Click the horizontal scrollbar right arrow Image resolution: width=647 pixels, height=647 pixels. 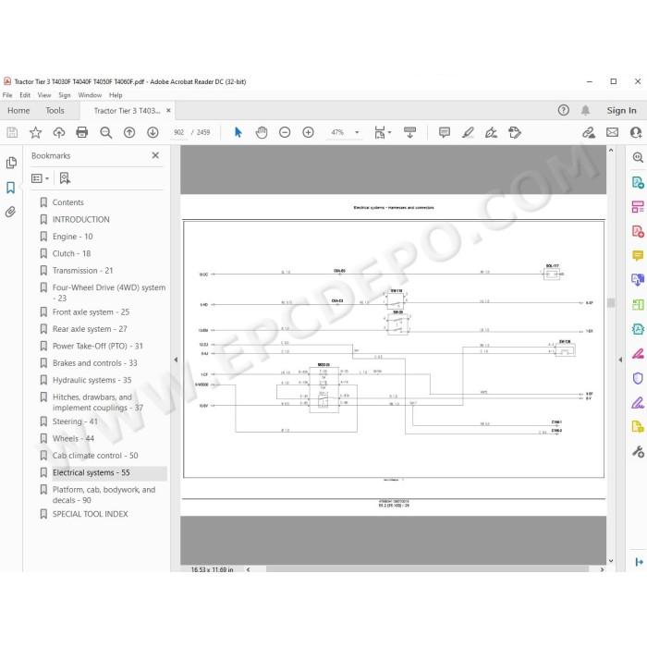(x=602, y=569)
